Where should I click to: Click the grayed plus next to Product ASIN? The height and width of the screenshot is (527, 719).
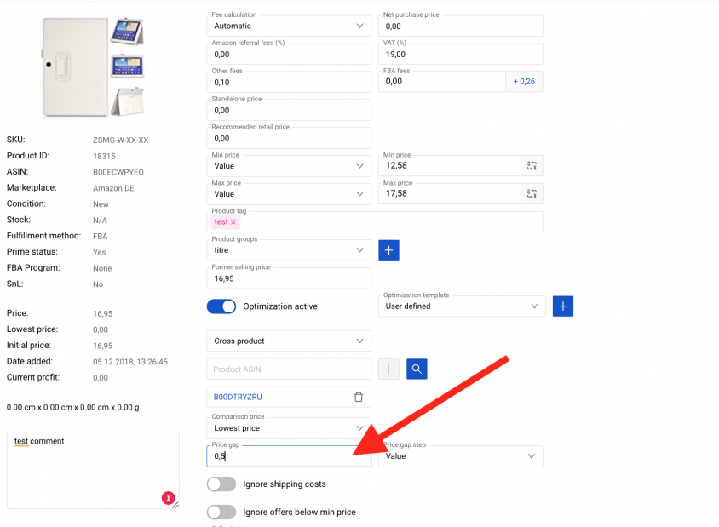[388, 369]
